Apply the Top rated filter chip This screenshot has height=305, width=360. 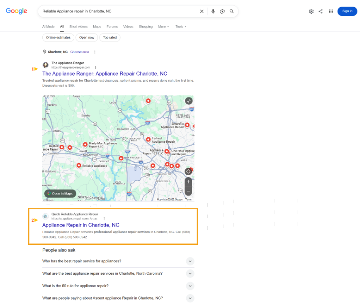pos(110,37)
